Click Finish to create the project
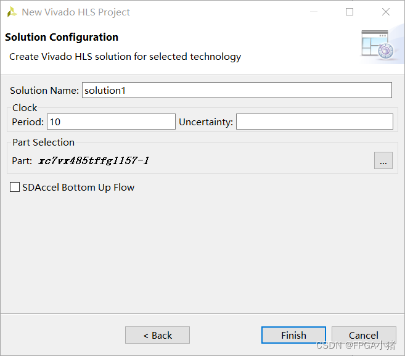The image size is (405, 356). click(x=293, y=335)
